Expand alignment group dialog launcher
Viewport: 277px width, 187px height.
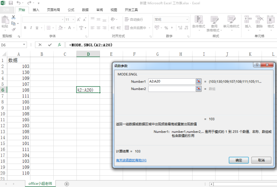[x=151, y=36]
